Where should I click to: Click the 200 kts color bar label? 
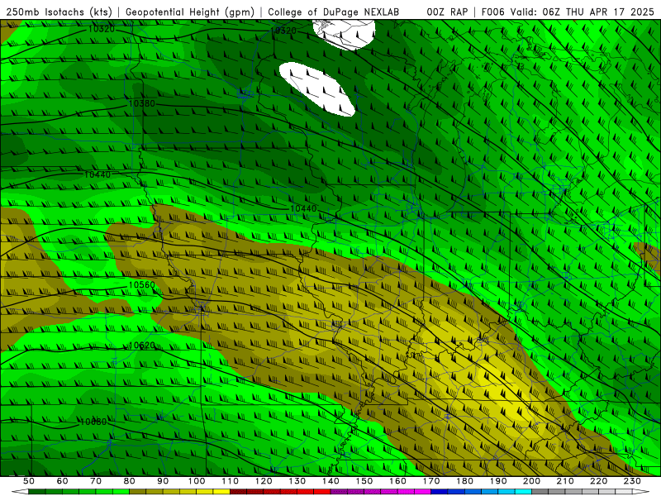(x=532, y=481)
